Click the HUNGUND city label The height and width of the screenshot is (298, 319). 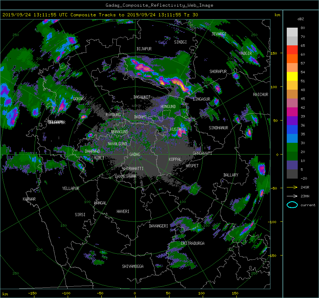[168, 107]
